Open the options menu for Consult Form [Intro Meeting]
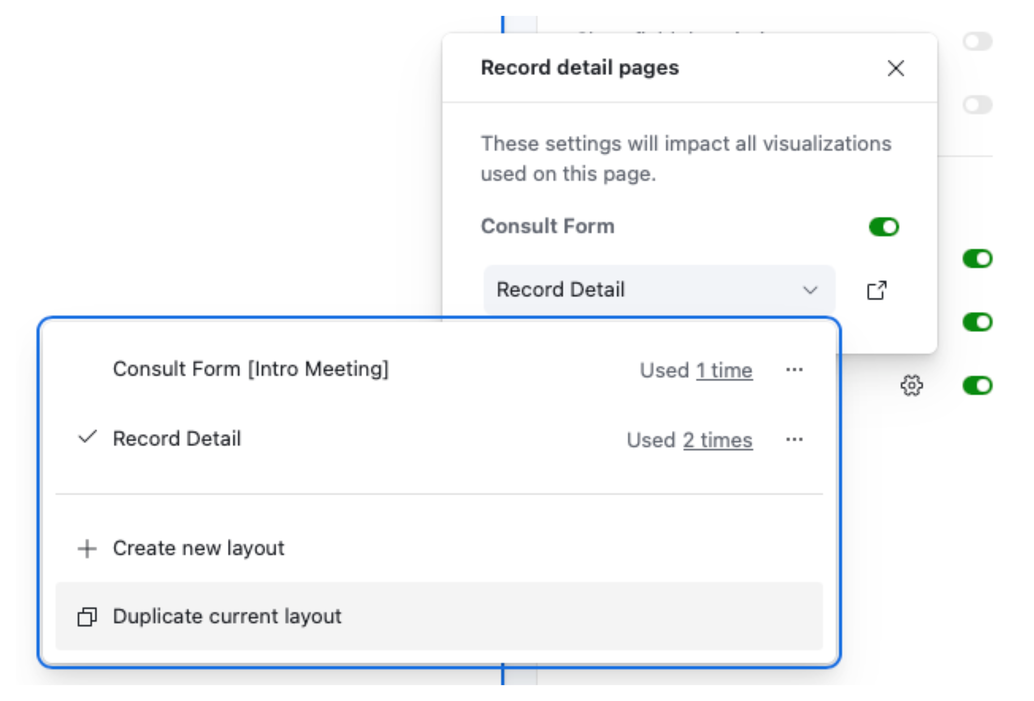1034x701 pixels. point(795,370)
